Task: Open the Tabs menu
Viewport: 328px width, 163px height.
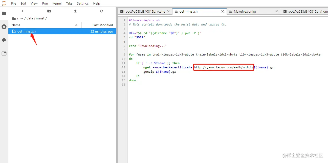Action: point(69,3)
